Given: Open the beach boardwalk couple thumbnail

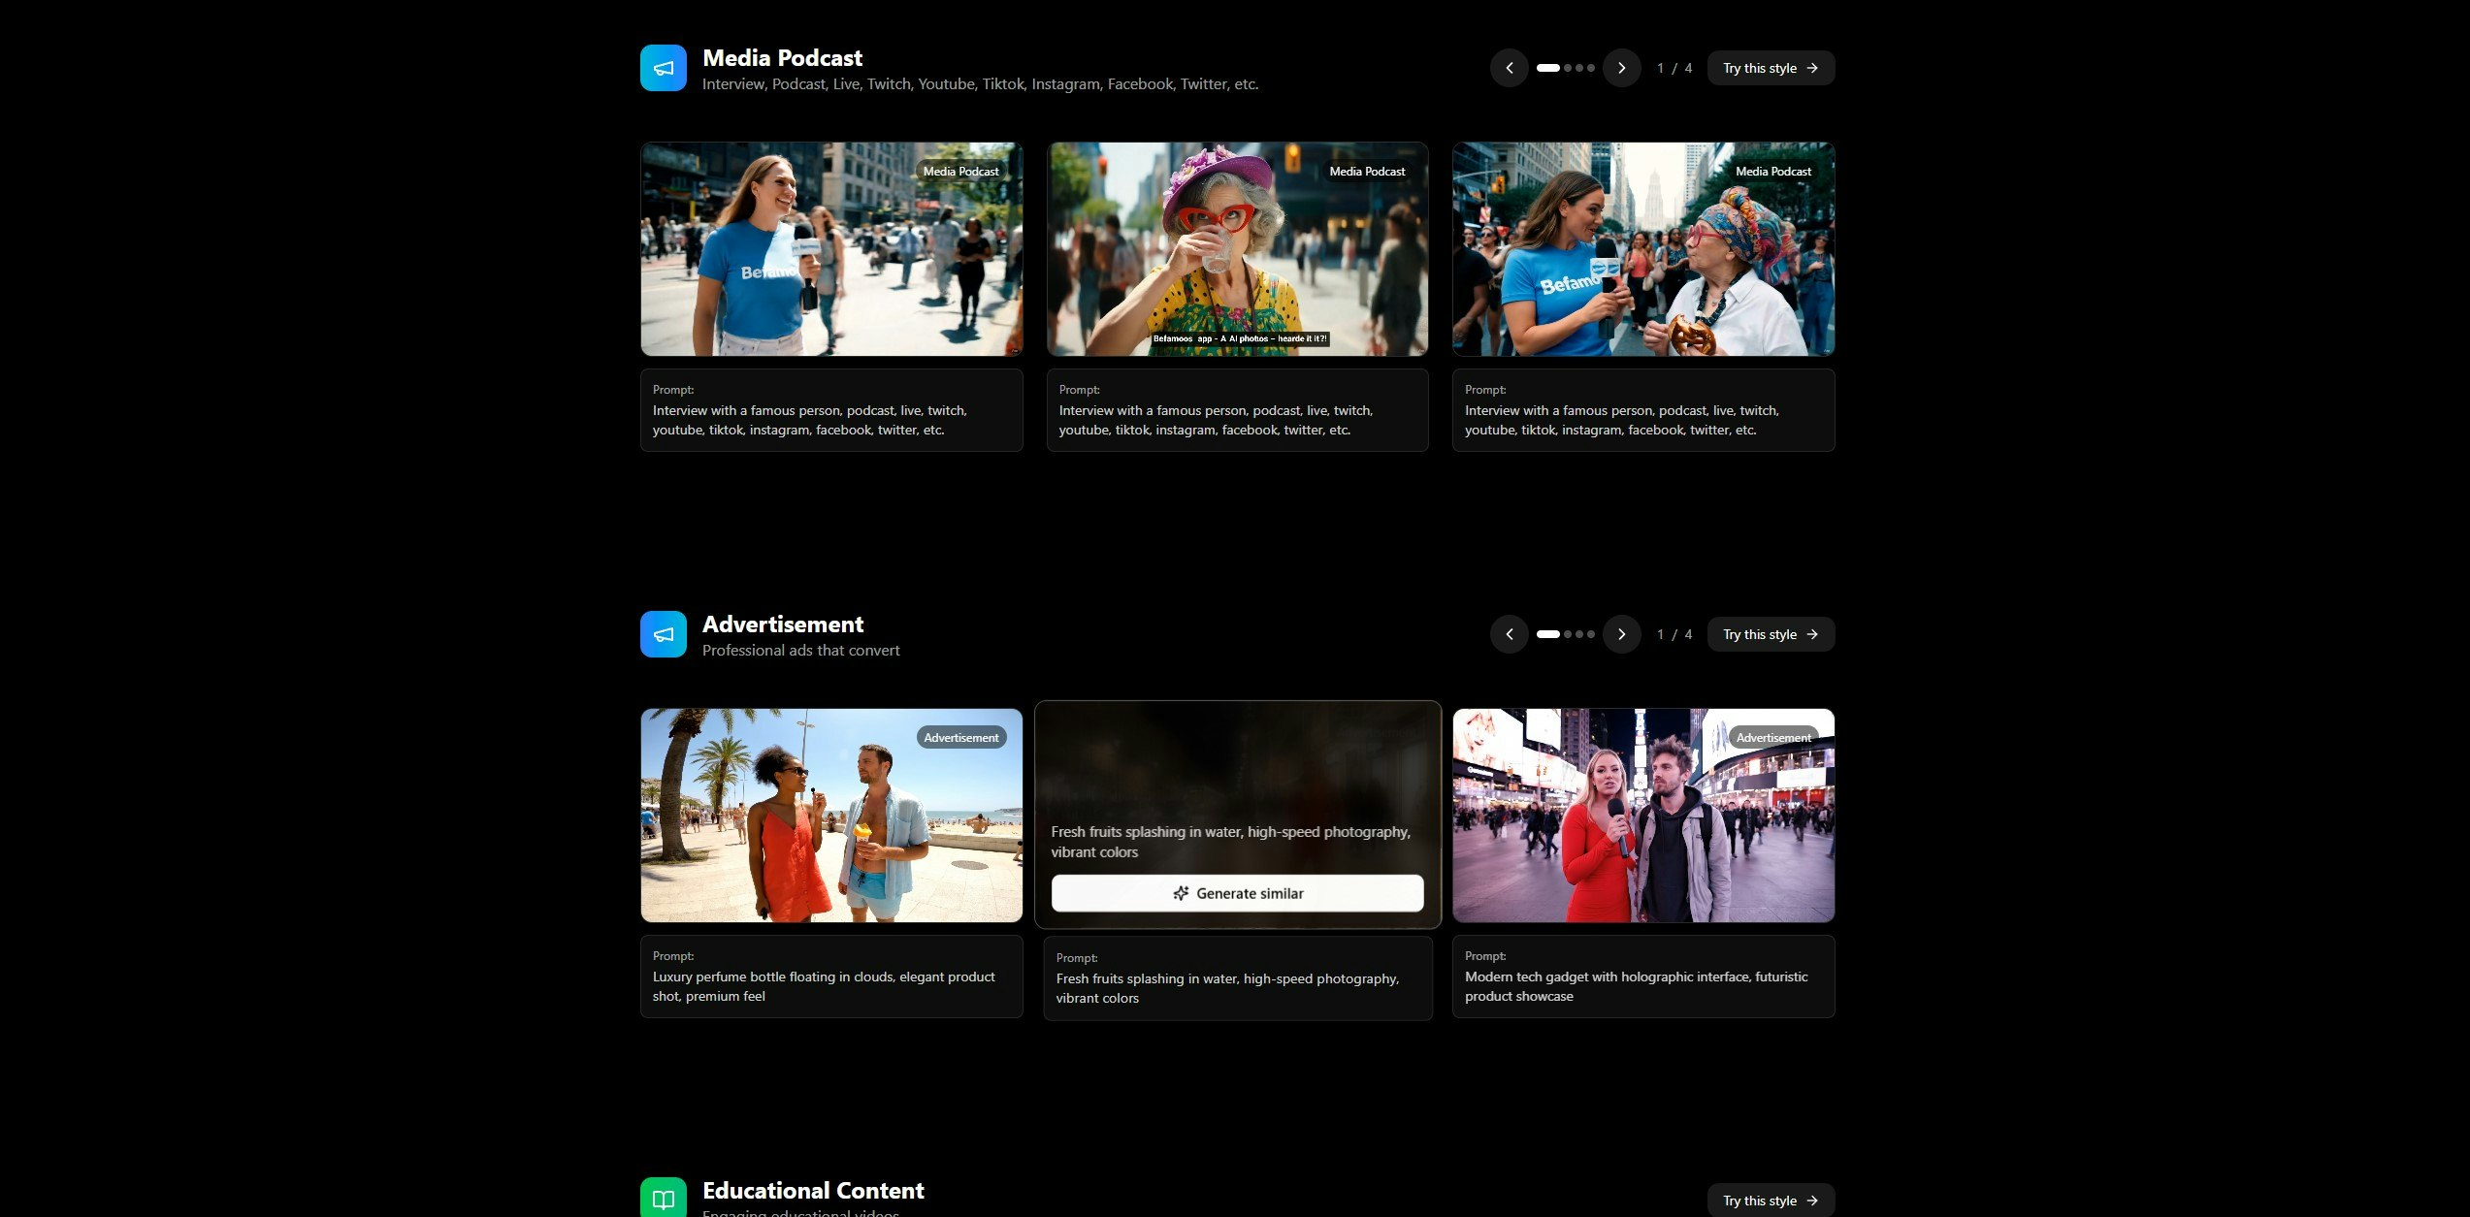Looking at the screenshot, I should tap(831, 816).
